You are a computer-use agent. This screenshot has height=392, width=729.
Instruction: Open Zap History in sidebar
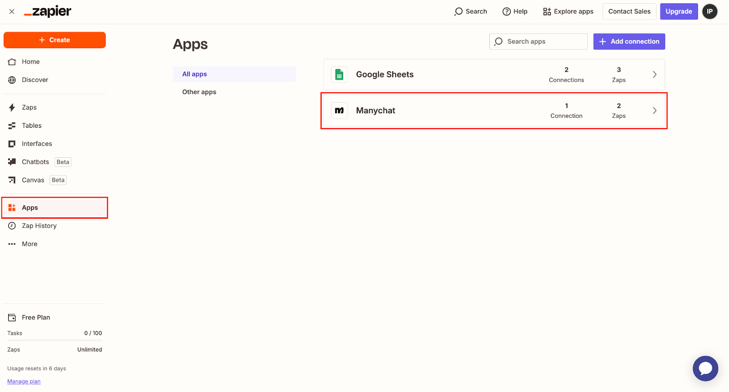pyautogui.click(x=39, y=226)
